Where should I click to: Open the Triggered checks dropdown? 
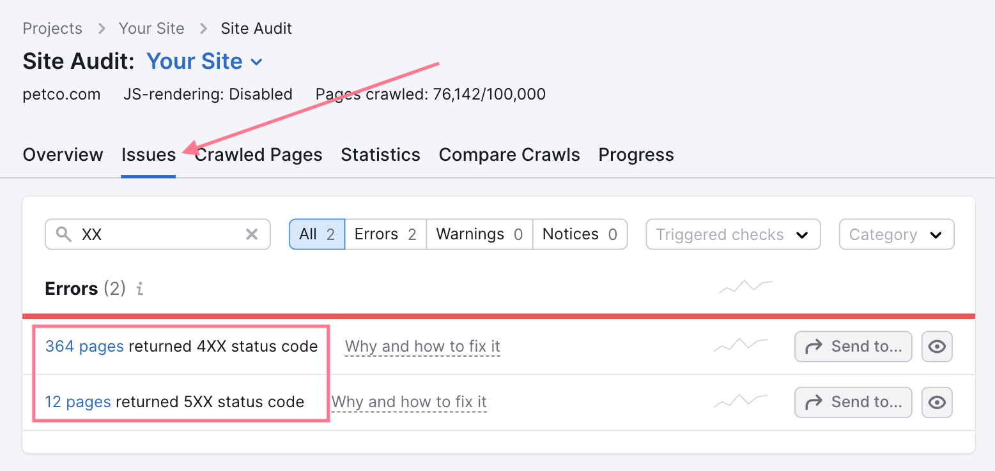click(x=733, y=234)
